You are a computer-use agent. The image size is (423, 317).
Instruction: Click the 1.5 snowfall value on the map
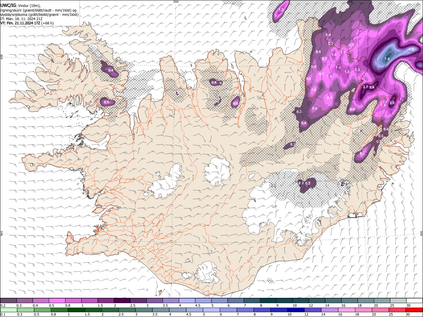coord(347,72)
